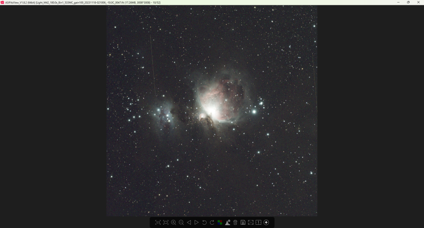Go to the previous image
The width and height of the screenshot is (424, 228).
[x=189, y=223]
